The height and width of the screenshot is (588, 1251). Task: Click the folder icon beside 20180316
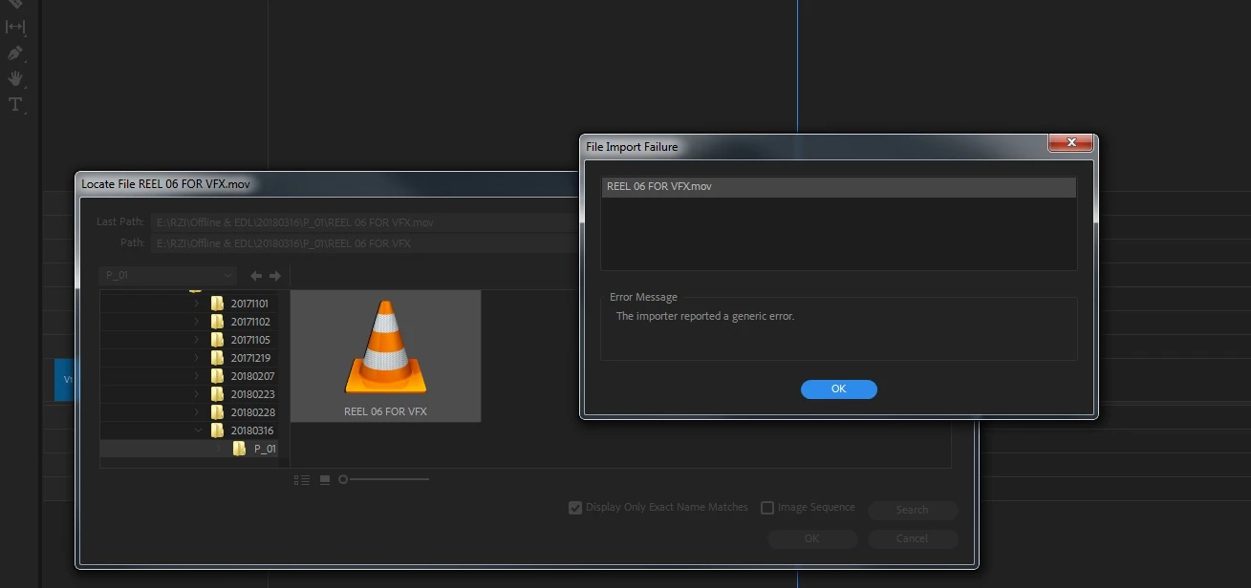point(218,430)
